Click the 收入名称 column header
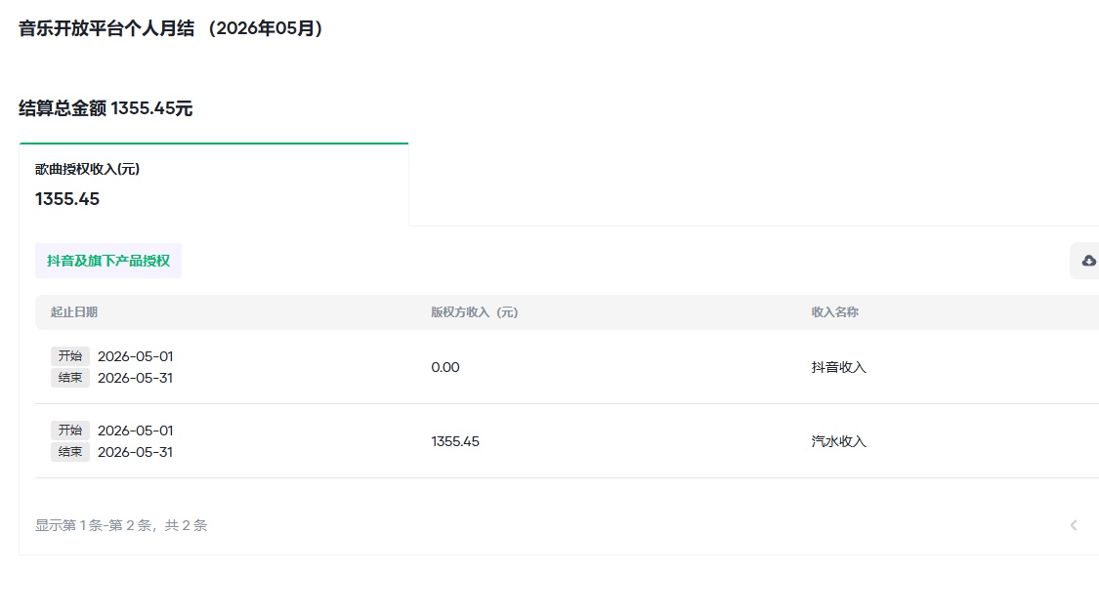This screenshot has height=616, width=1099. [x=835, y=311]
